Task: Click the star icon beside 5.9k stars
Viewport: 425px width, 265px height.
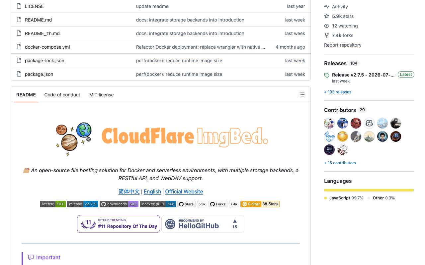Action: 327,16
